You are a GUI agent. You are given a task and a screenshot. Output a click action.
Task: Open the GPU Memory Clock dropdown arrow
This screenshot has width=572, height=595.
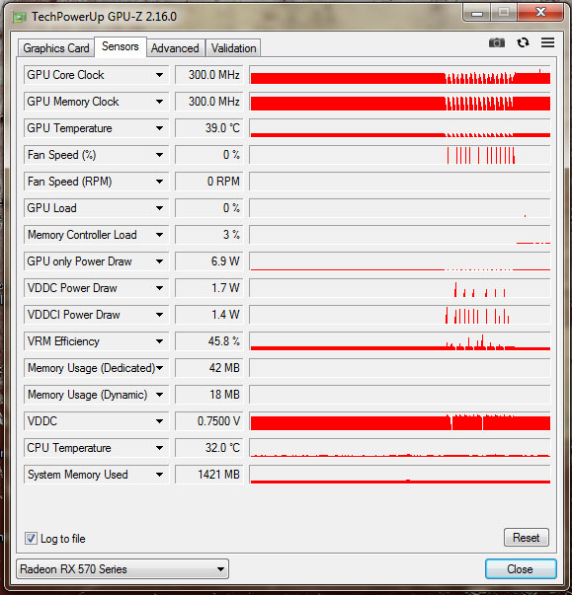(159, 102)
